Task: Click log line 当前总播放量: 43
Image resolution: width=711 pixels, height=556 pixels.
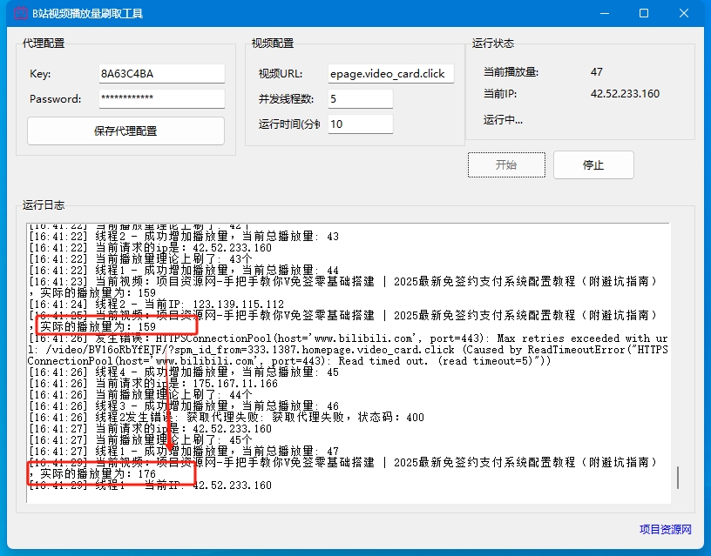Action: coord(184,237)
